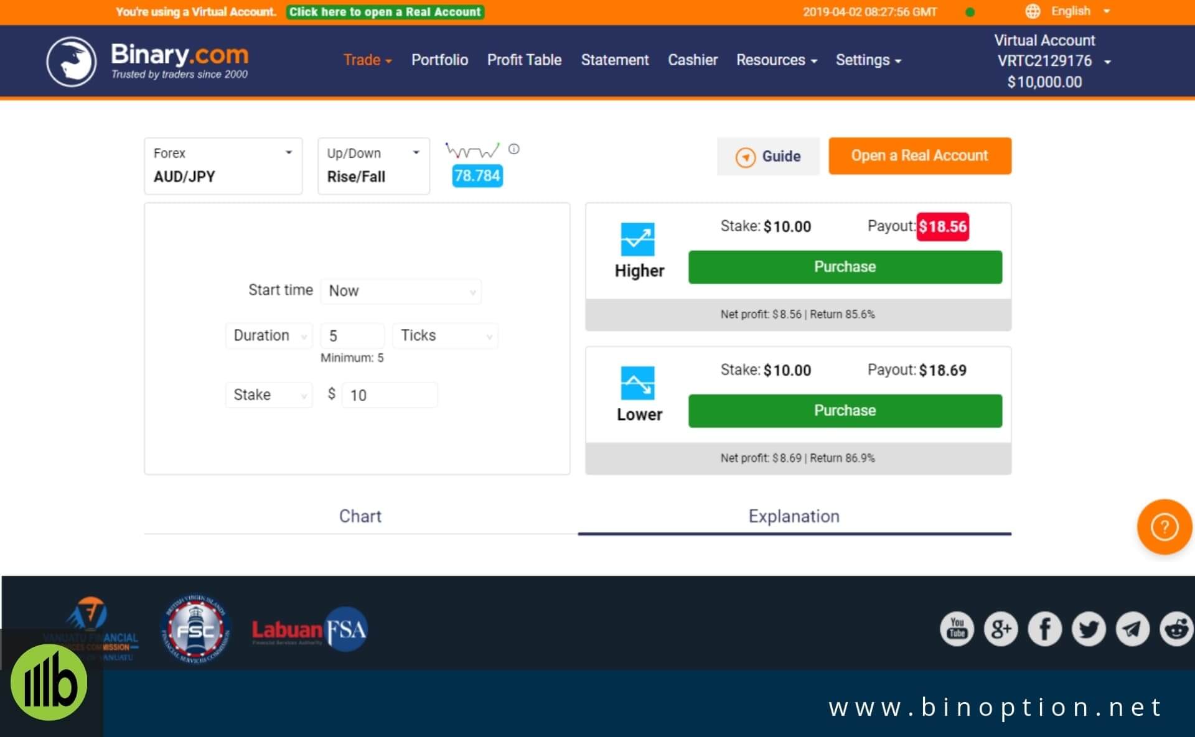This screenshot has width=1195, height=737.
Task: Open the Telegram social link
Action: tap(1133, 629)
